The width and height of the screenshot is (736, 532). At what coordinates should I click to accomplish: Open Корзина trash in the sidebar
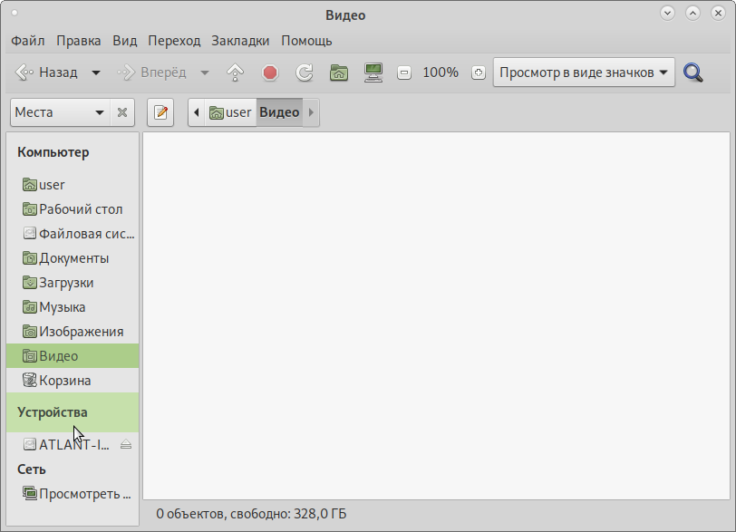[64, 381]
